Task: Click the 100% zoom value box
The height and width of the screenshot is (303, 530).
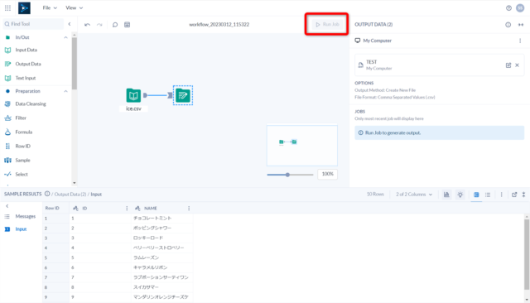Action: coord(328,174)
